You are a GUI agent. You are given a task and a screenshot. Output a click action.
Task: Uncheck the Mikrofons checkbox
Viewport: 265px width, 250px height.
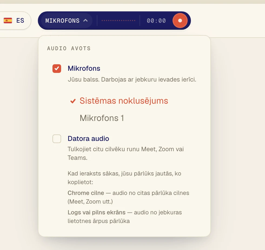click(57, 69)
